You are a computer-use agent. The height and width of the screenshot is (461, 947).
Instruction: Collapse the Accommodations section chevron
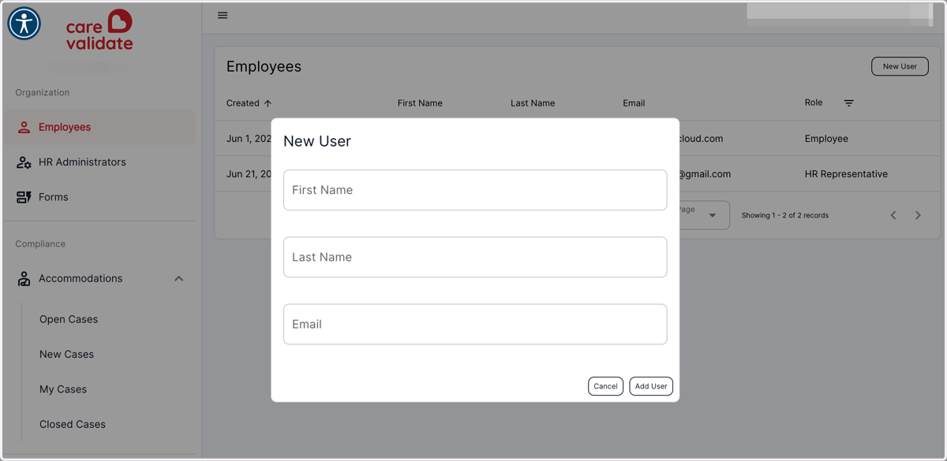click(x=179, y=278)
